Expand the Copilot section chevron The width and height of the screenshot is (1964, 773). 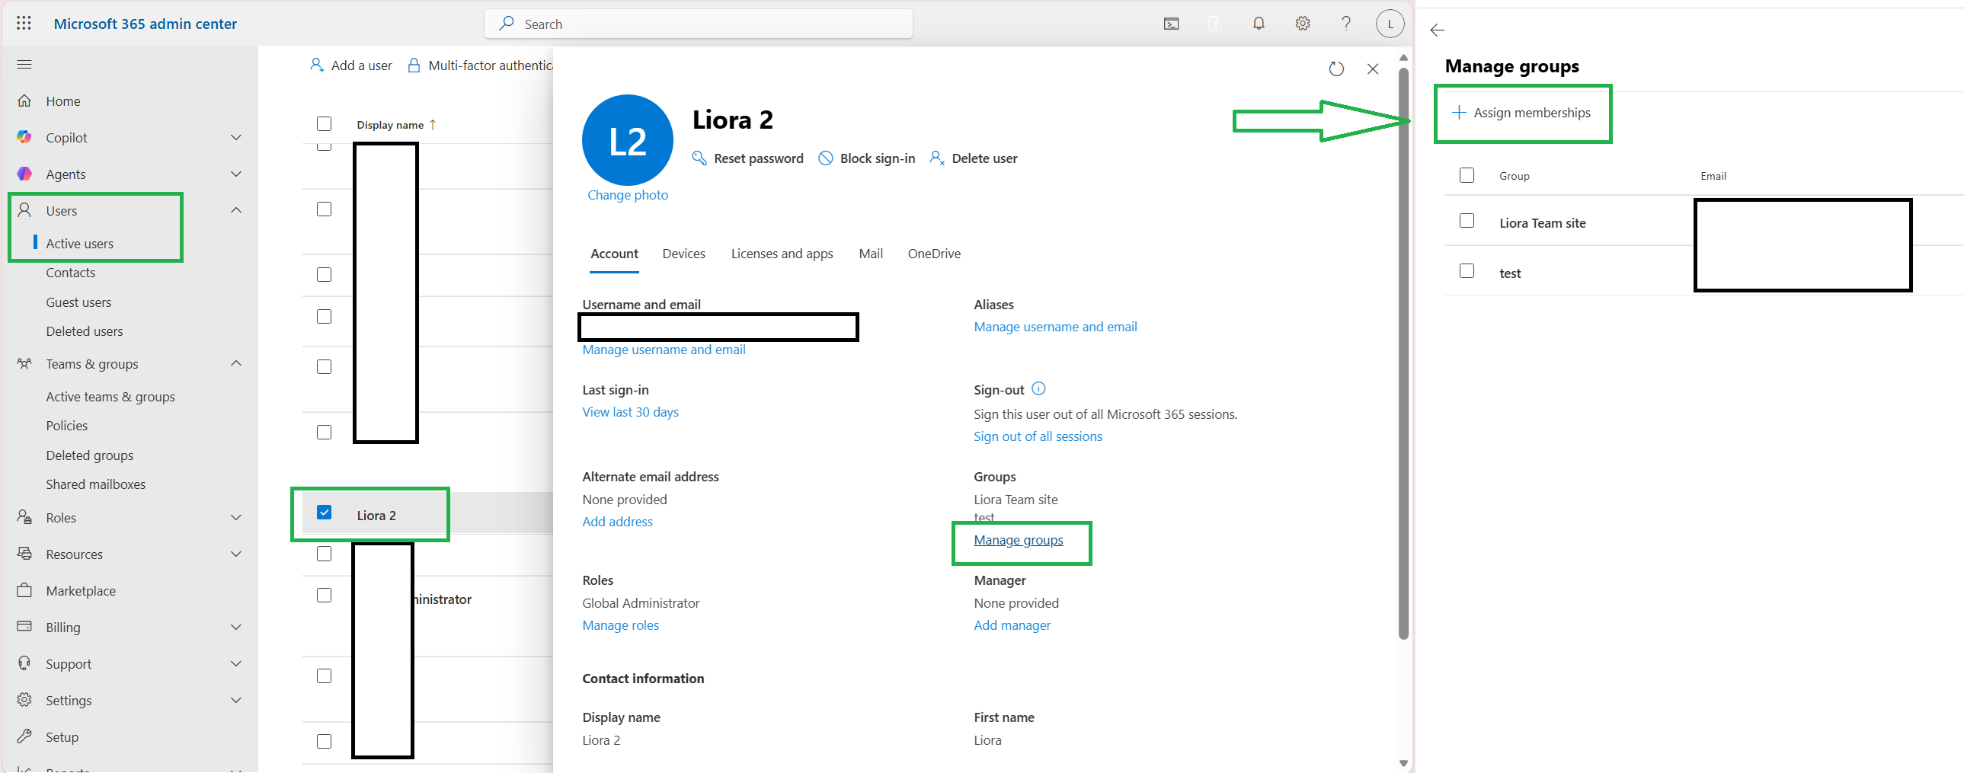236,137
